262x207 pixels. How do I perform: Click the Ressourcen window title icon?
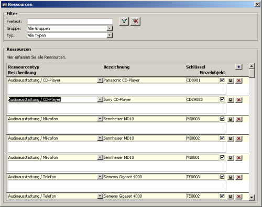point(5,5)
